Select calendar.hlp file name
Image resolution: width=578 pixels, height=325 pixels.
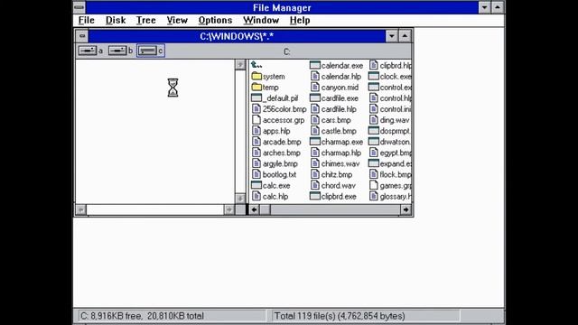[341, 76]
